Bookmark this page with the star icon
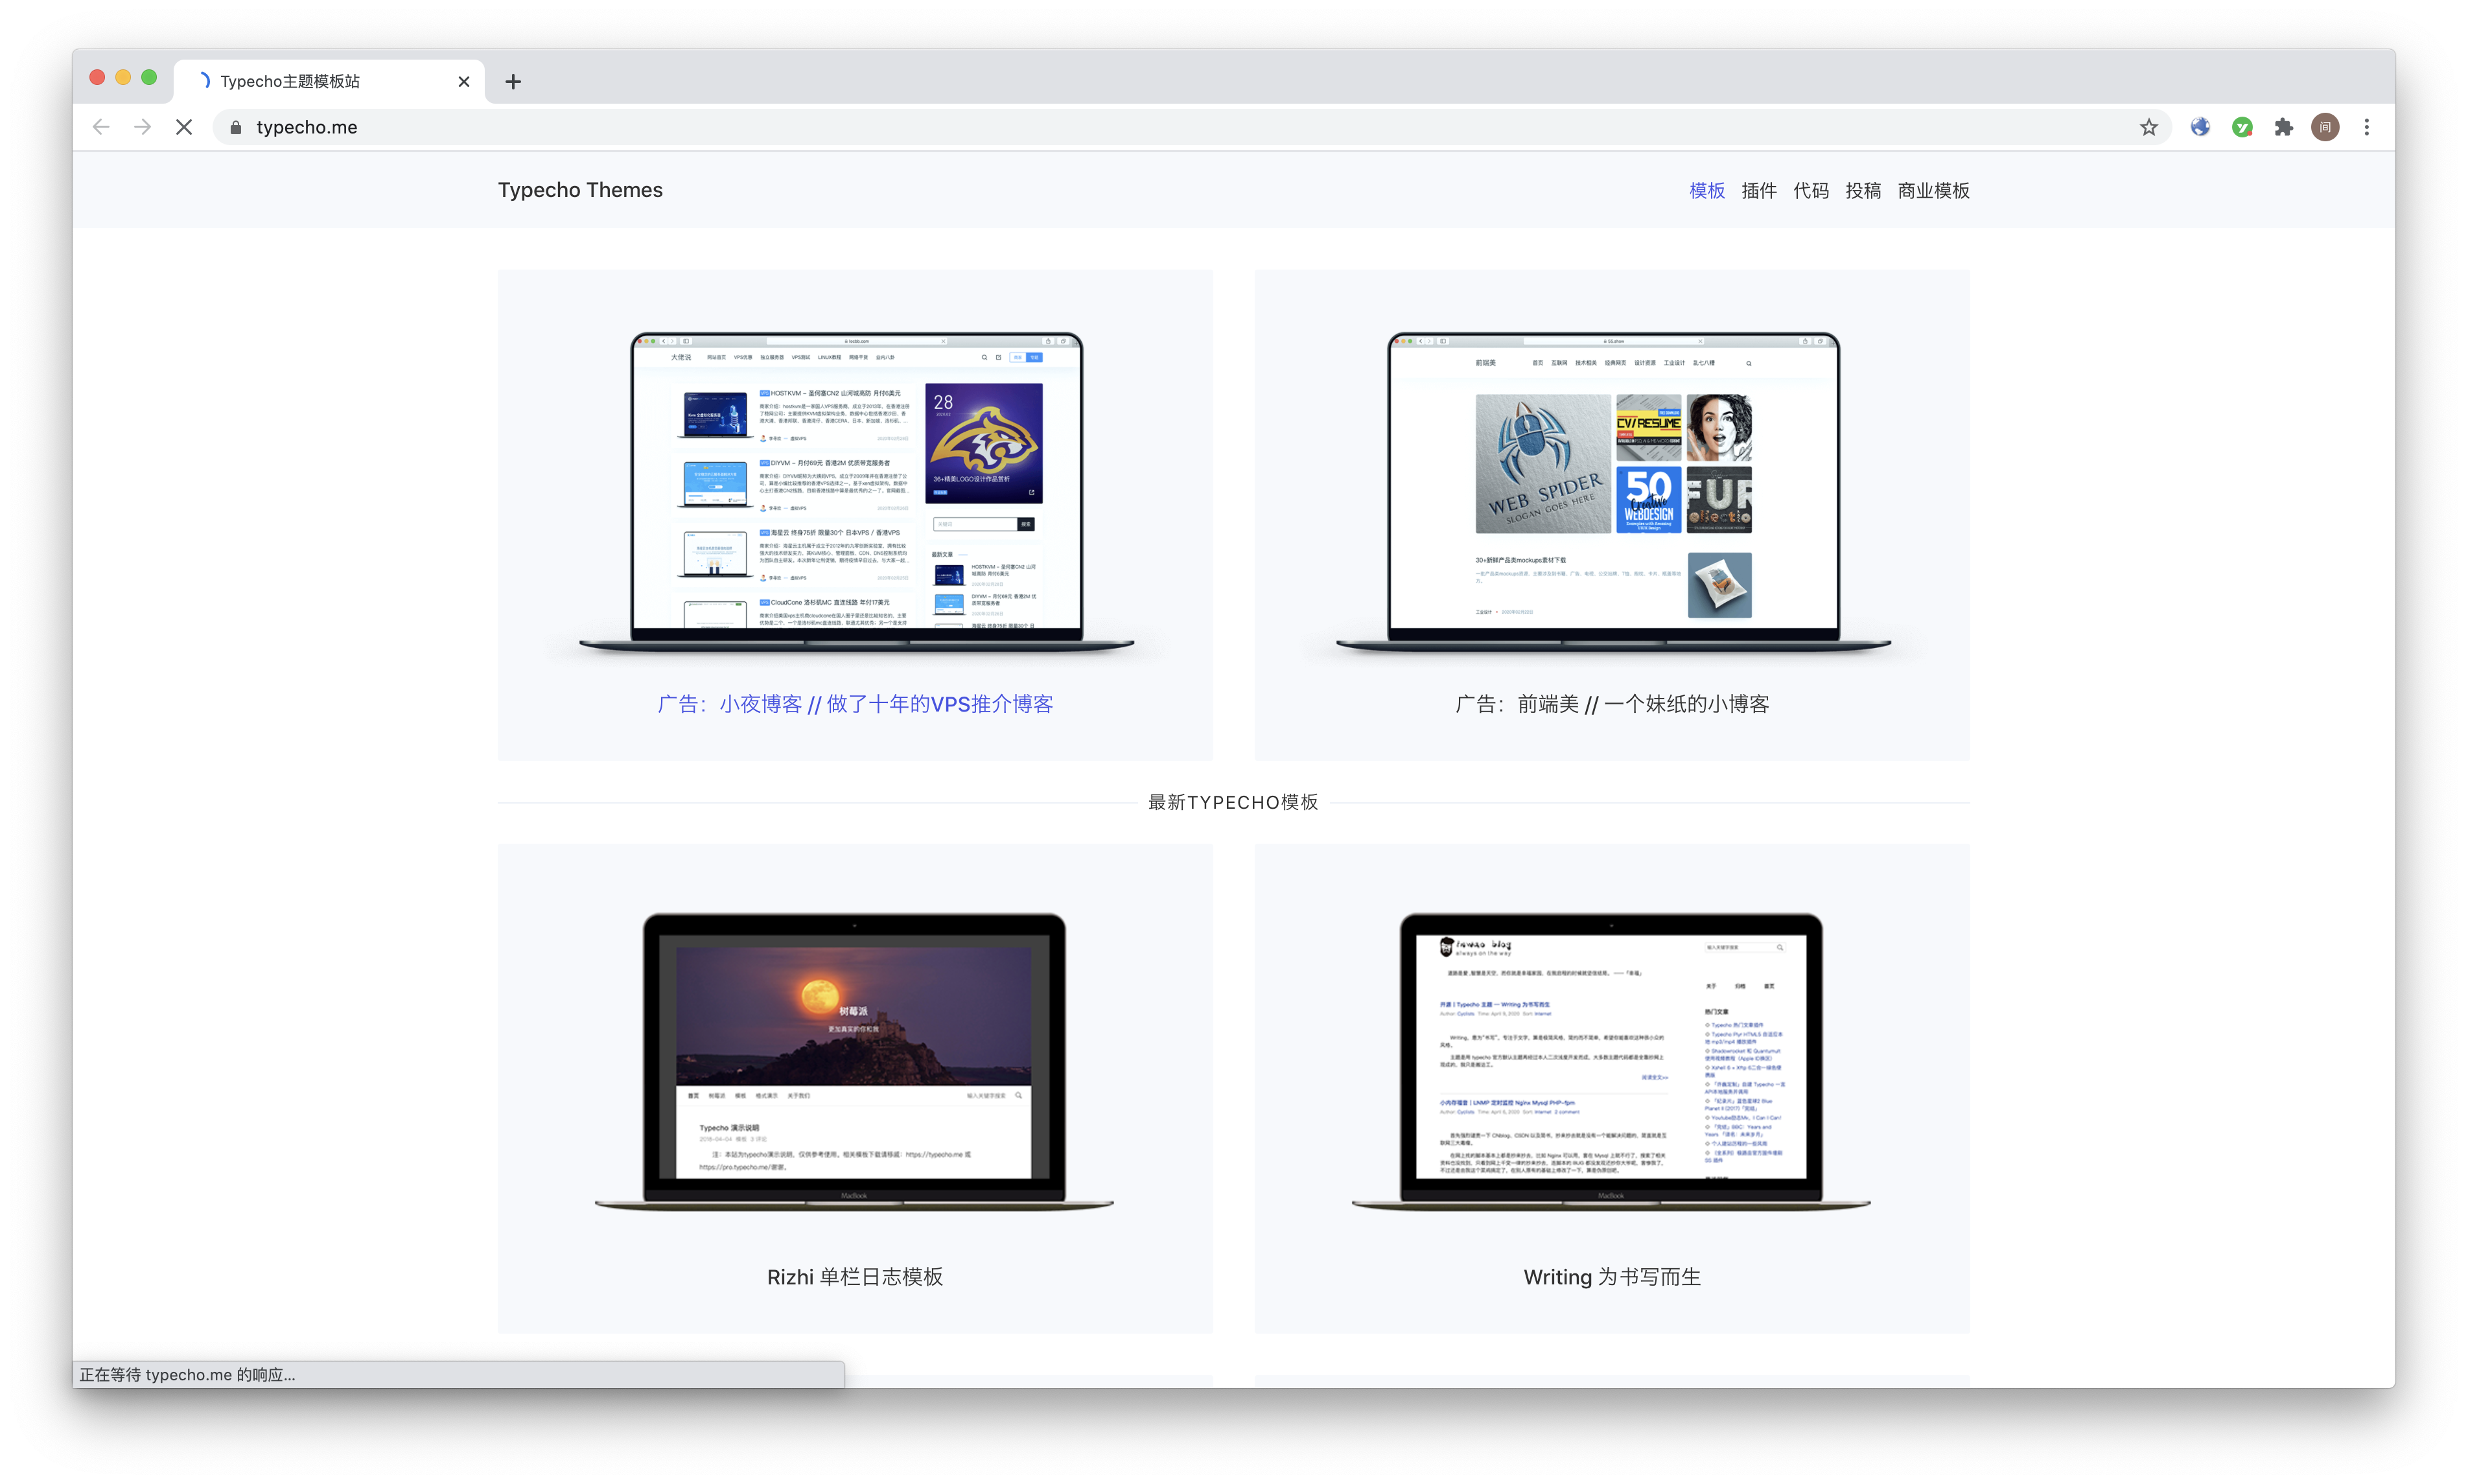This screenshot has width=2468, height=1484. click(x=2149, y=127)
